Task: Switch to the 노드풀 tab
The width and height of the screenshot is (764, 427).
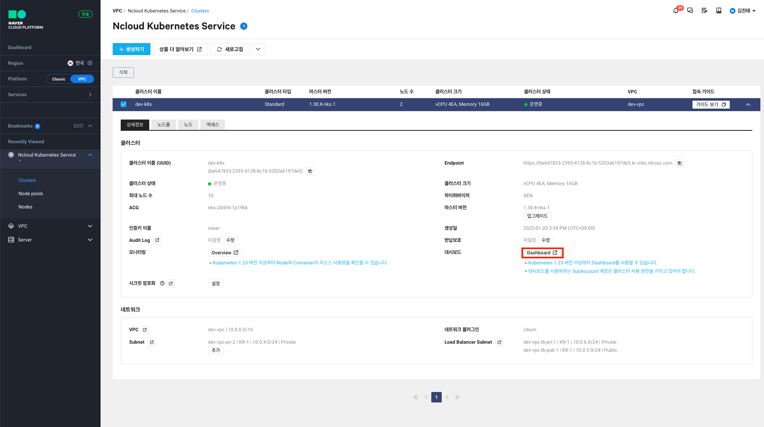Action: (x=164, y=125)
